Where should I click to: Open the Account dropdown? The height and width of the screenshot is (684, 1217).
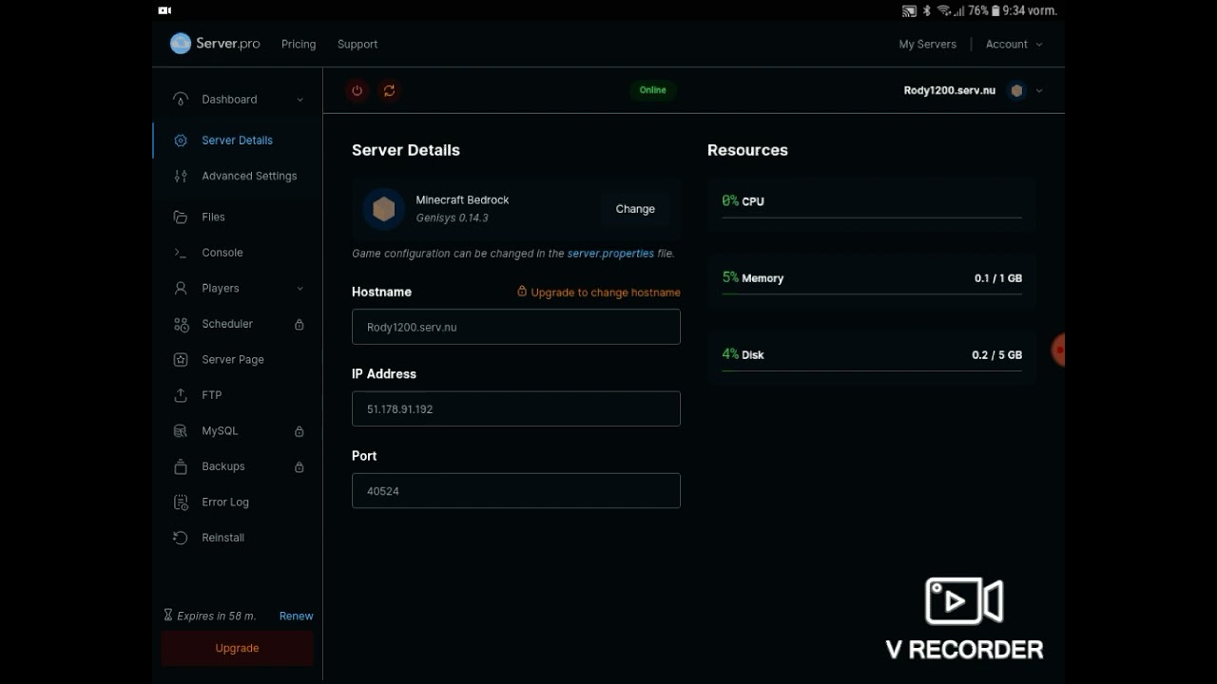point(1014,45)
